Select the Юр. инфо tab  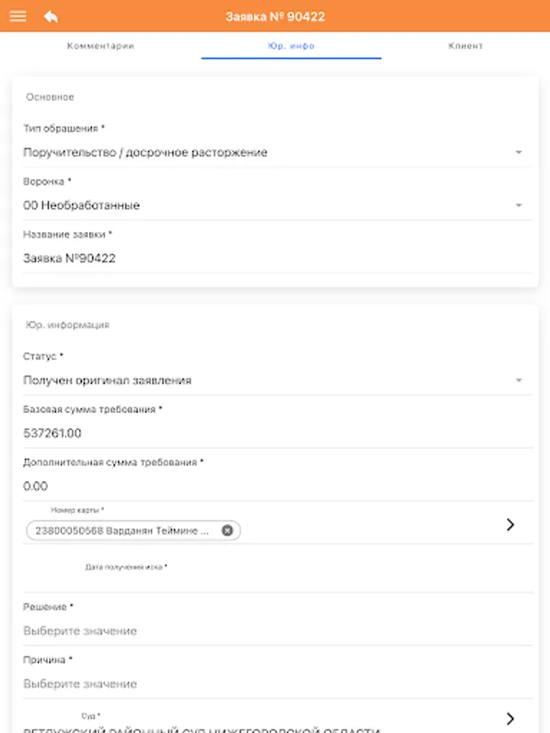[x=291, y=46]
